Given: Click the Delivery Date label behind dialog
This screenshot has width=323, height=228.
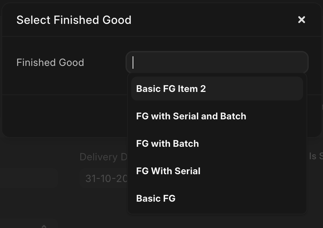Looking at the screenshot, I should (99, 157).
